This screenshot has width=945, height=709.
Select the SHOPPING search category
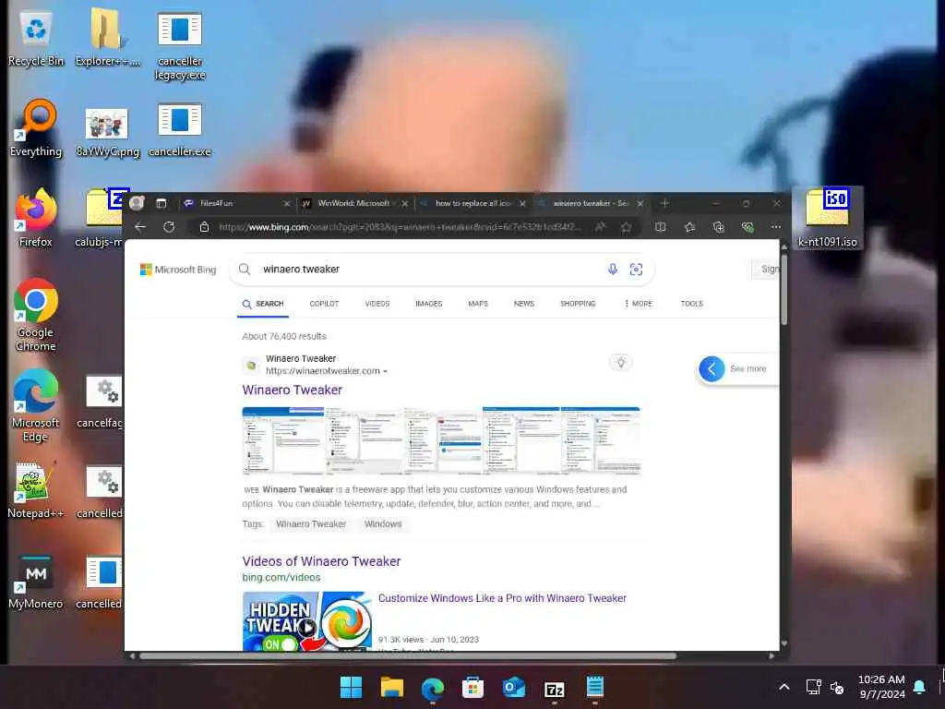click(578, 304)
